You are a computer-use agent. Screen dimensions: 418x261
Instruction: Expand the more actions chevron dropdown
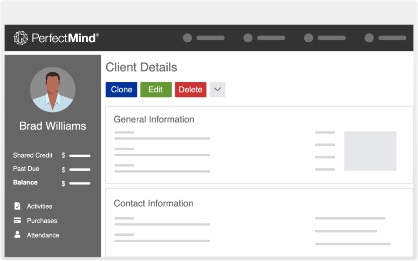(217, 89)
